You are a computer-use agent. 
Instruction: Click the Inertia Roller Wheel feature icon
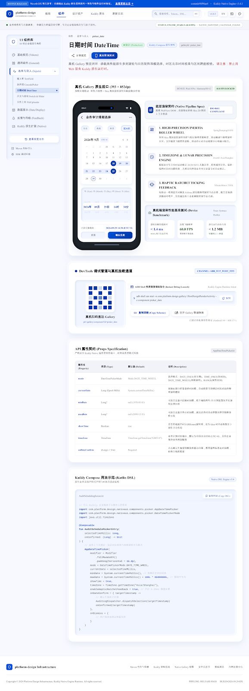pyautogui.click(x=152, y=129)
